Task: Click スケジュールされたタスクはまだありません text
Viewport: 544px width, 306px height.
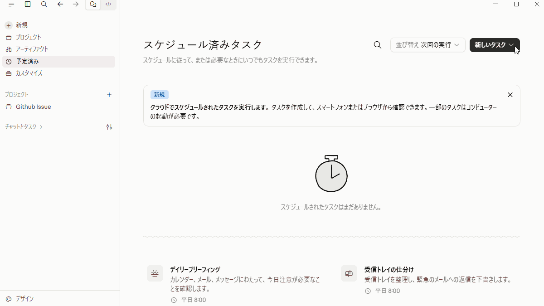Action: click(x=331, y=207)
